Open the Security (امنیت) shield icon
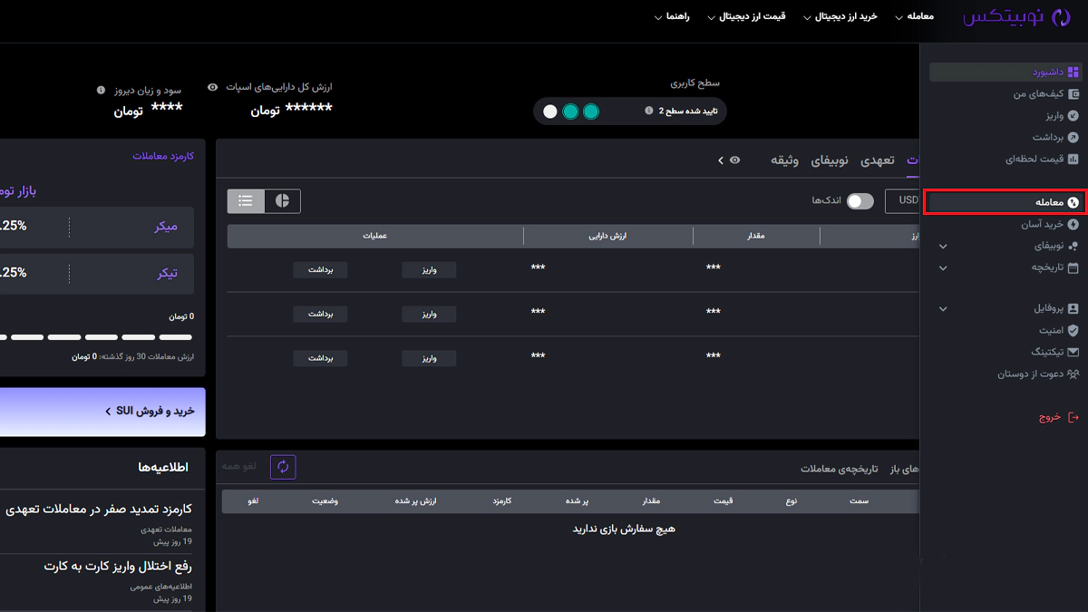Viewport: 1088px width, 612px height. point(1073,331)
